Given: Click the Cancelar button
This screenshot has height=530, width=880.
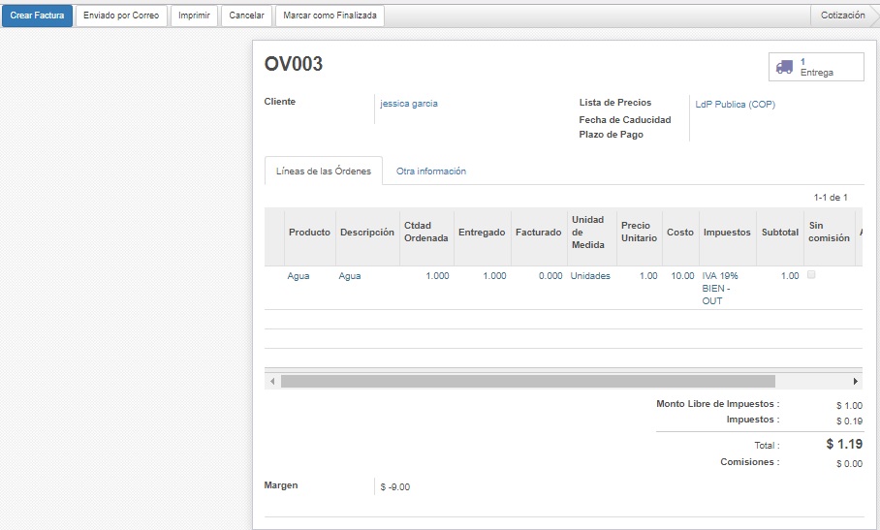Looking at the screenshot, I should pos(246,16).
